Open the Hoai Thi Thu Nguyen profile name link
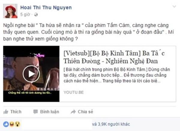The height and width of the screenshot is (131, 180). point(46,7)
